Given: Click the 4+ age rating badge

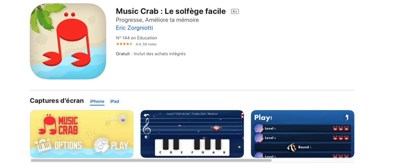Looking at the screenshot, I should [235, 12].
